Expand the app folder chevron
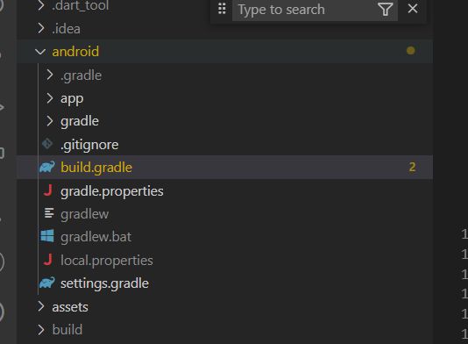Viewport: 468px width, 344px height. [x=49, y=98]
